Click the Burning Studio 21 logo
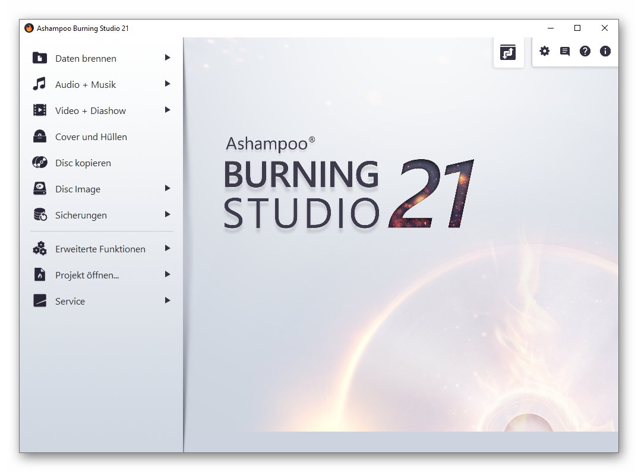This screenshot has width=638, height=472. 348,186
